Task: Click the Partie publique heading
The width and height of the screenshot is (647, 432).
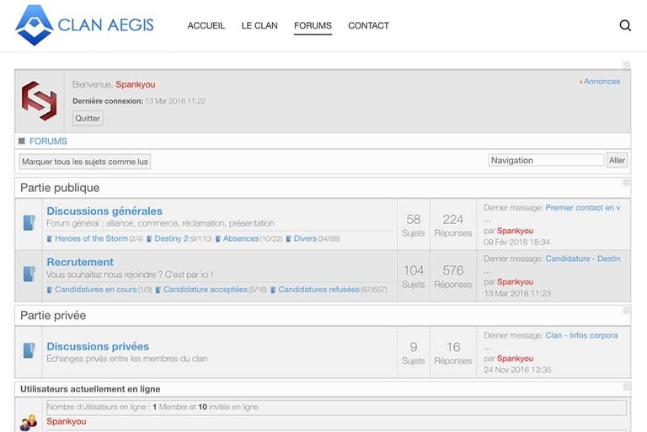Action: click(x=60, y=188)
